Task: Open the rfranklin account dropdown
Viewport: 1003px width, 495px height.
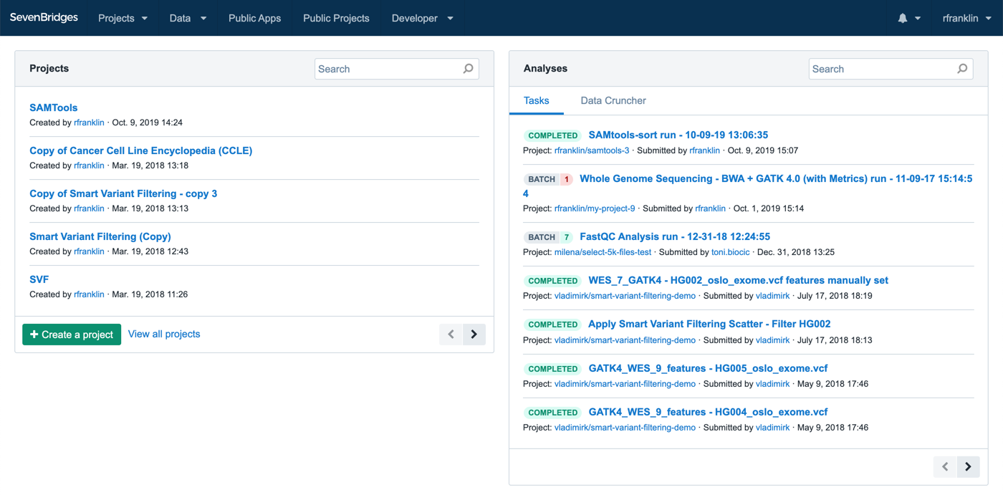Action: 967,18
